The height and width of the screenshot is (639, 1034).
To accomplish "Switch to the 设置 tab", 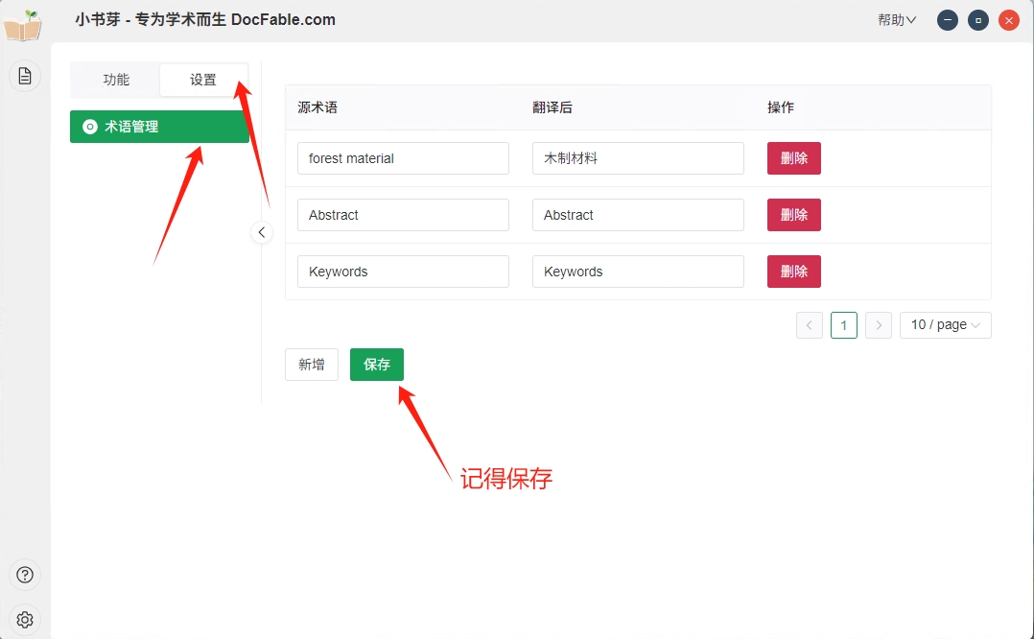I will tap(203, 80).
